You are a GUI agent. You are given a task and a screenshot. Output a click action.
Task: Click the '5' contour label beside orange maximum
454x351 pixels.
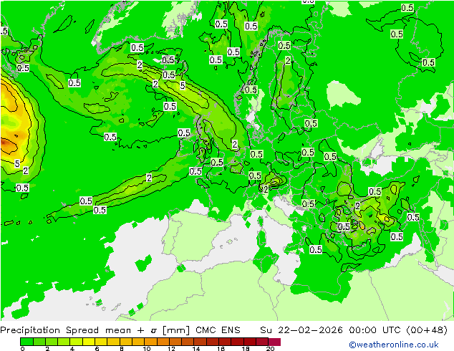(x=17, y=163)
